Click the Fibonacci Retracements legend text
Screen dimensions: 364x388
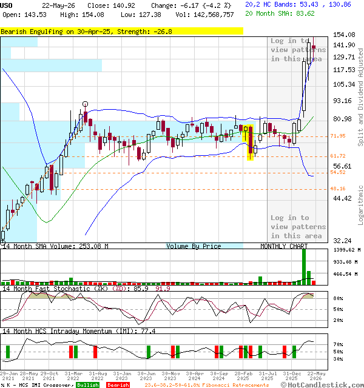207,385
